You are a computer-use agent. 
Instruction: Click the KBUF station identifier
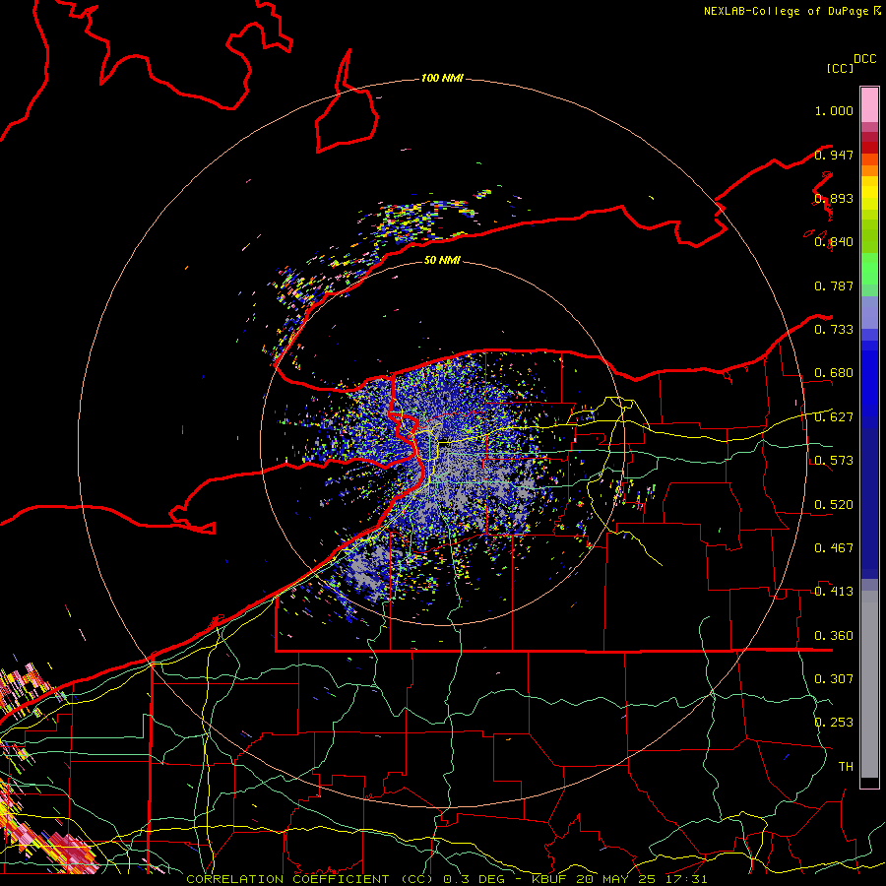(x=551, y=879)
